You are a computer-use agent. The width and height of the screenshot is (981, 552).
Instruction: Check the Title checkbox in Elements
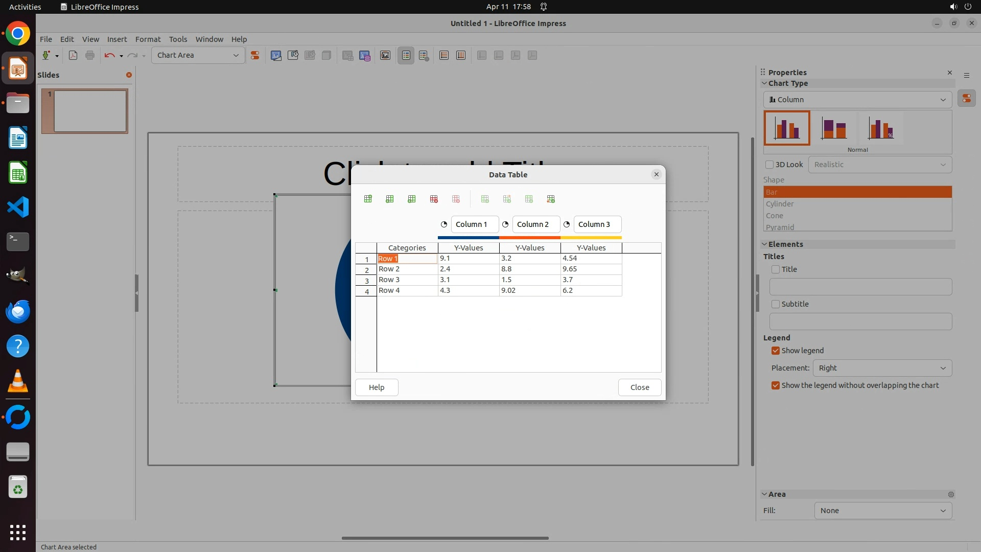click(x=776, y=269)
